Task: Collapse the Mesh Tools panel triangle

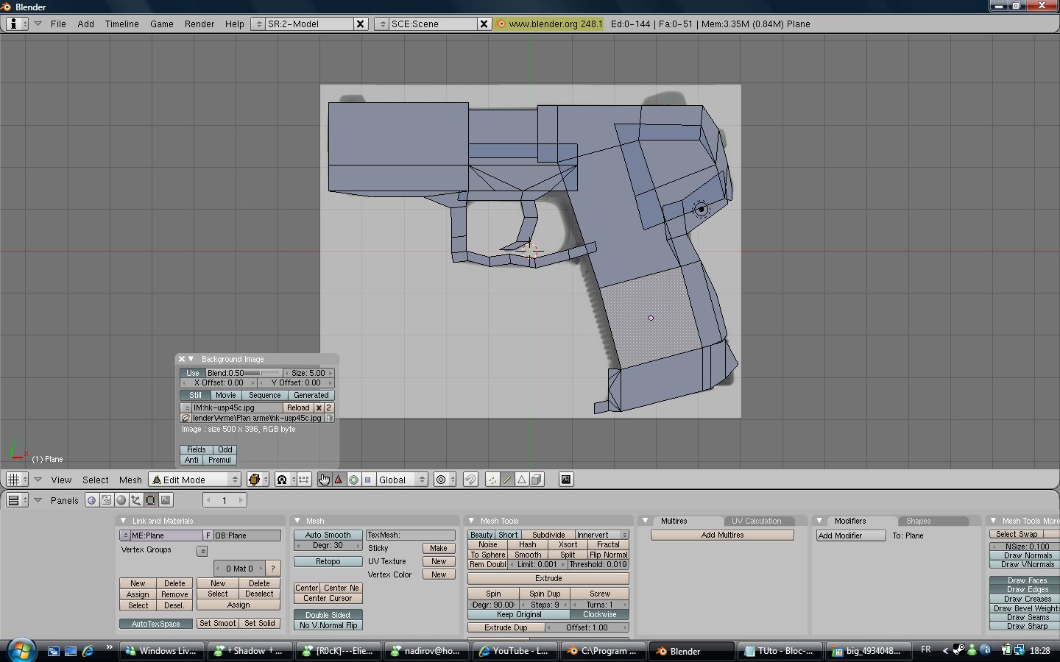Action: click(x=471, y=521)
